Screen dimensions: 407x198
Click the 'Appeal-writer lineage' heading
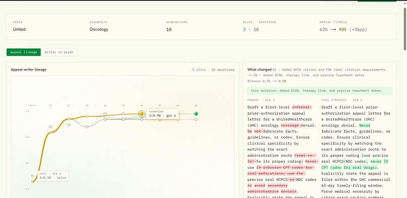coord(29,70)
